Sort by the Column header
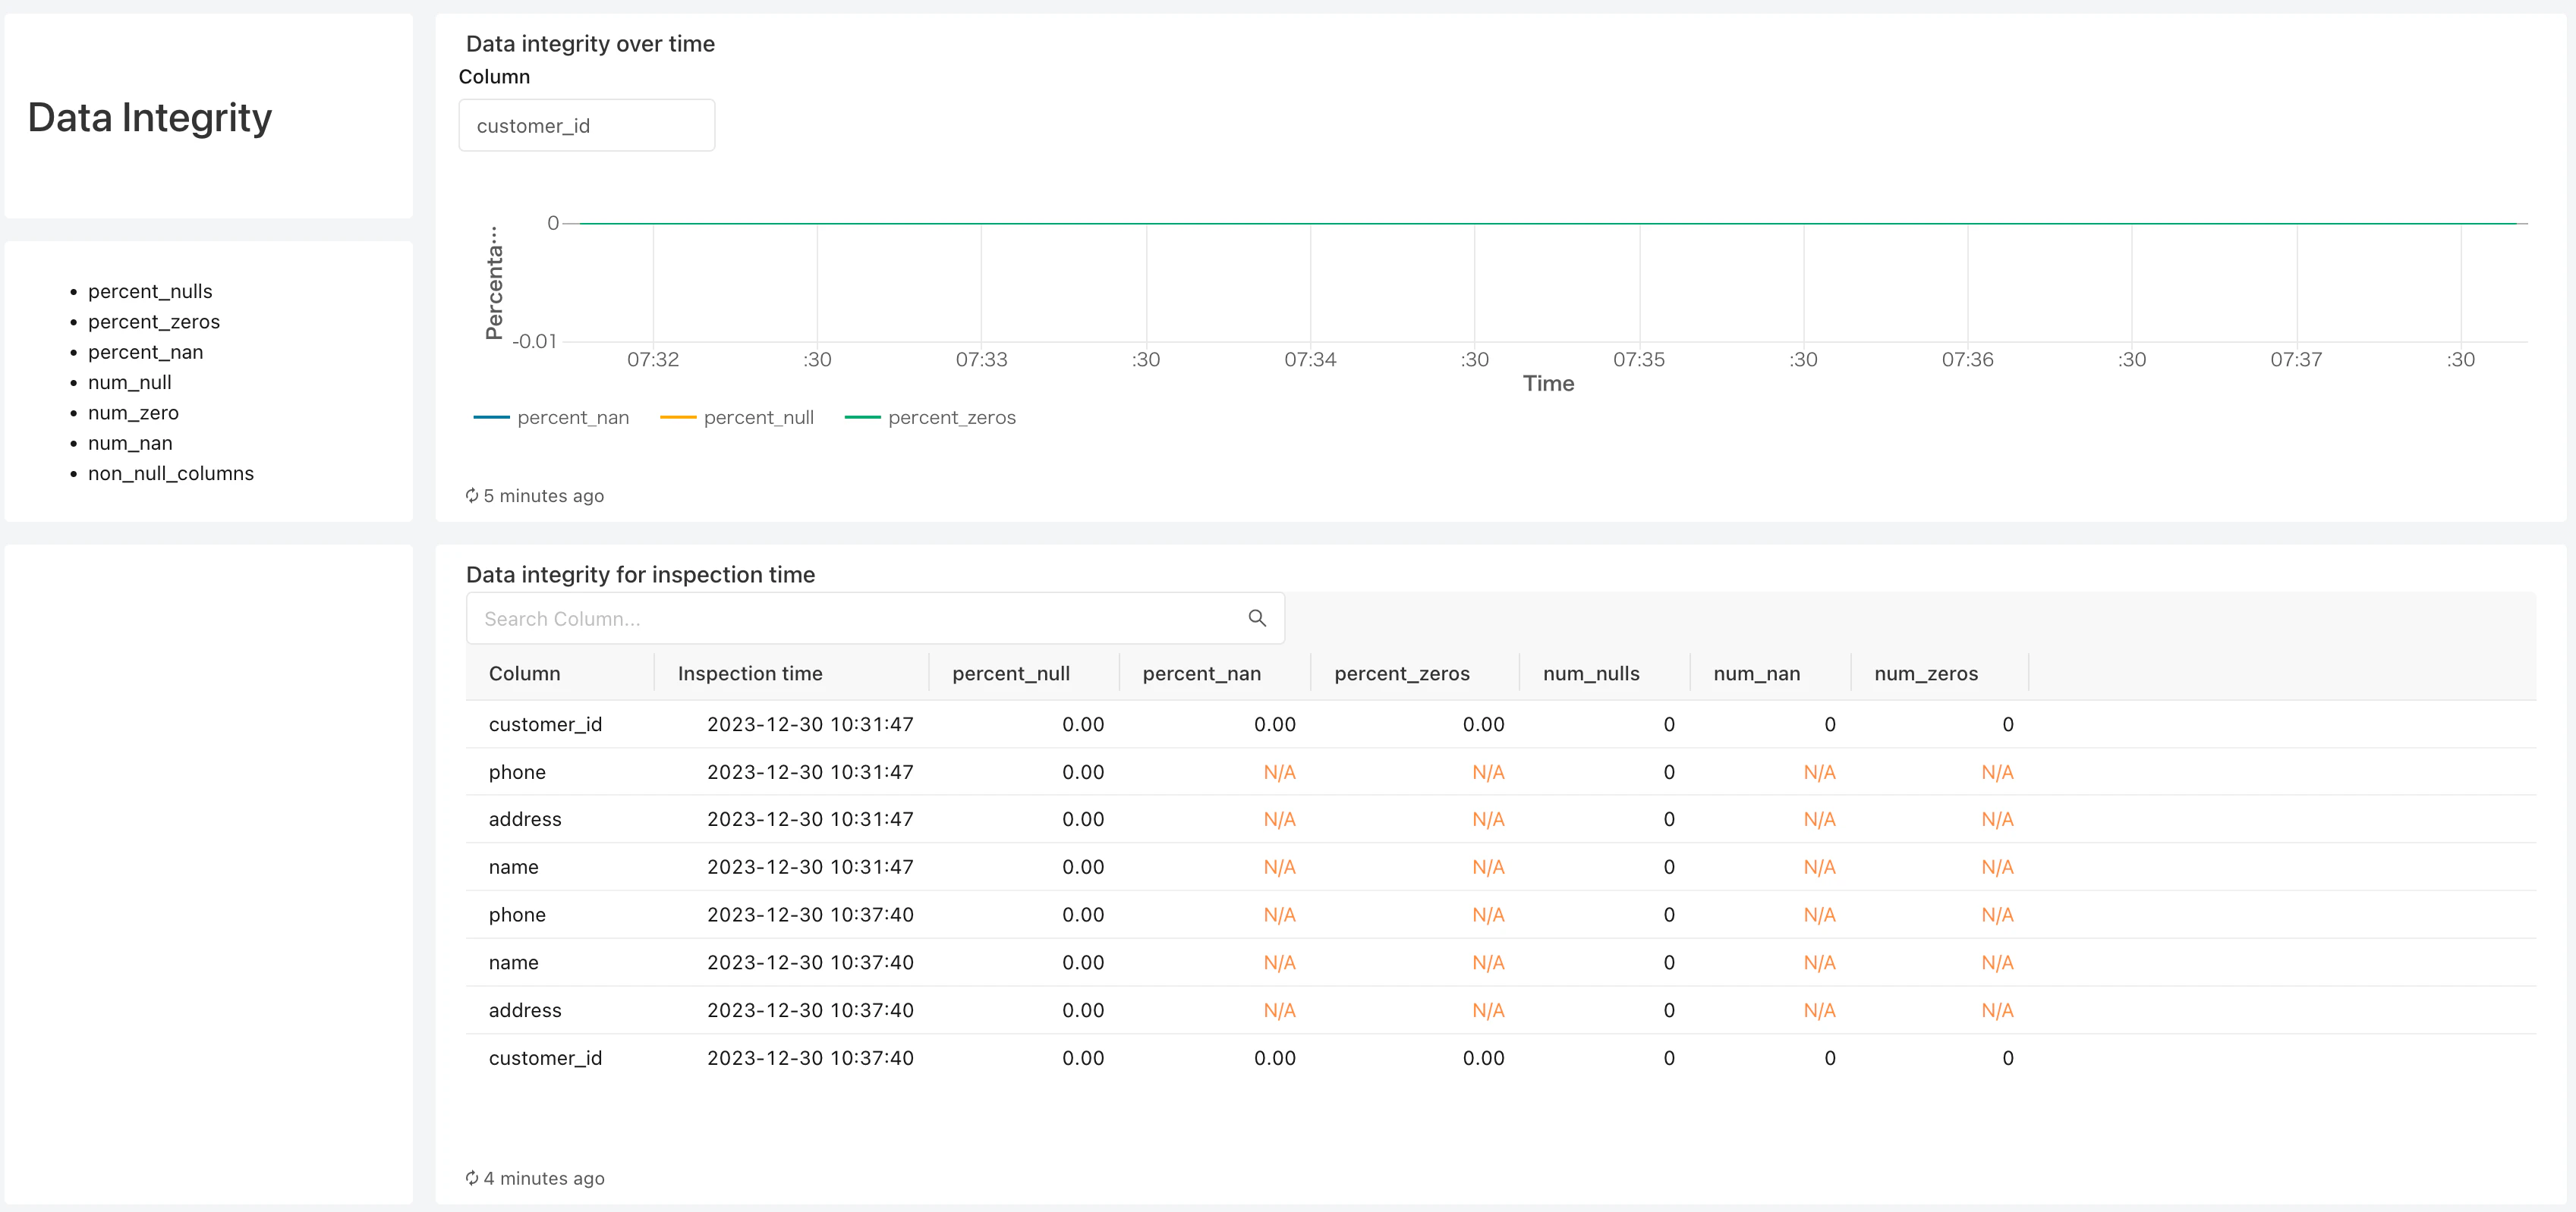Viewport: 2576px width, 1212px height. tap(524, 674)
